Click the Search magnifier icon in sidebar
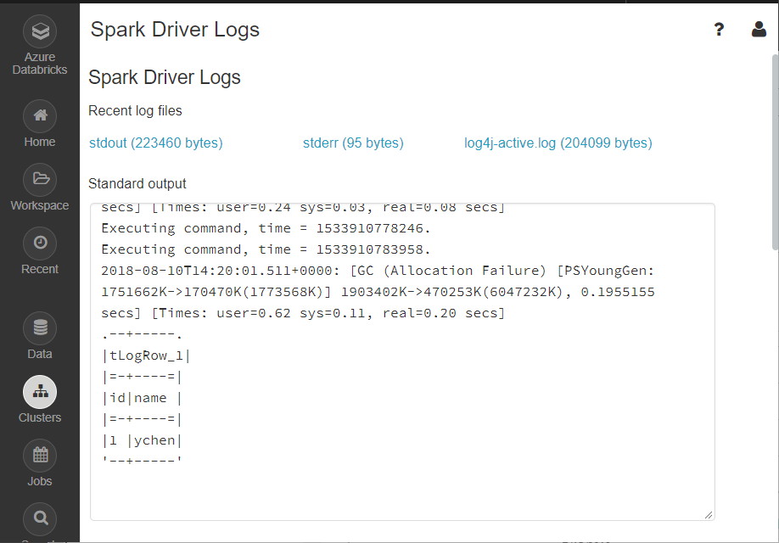This screenshot has height=543, width=779. click(40, 518)
